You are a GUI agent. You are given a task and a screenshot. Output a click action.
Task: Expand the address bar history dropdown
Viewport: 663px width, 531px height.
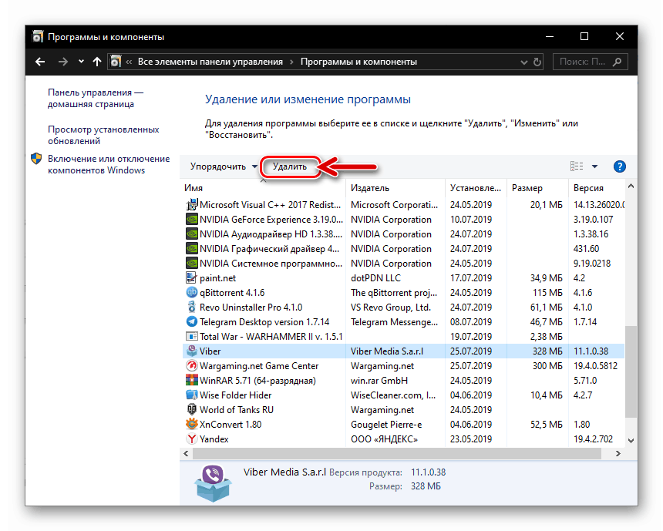pyautogui.click(x=524, y=62)
